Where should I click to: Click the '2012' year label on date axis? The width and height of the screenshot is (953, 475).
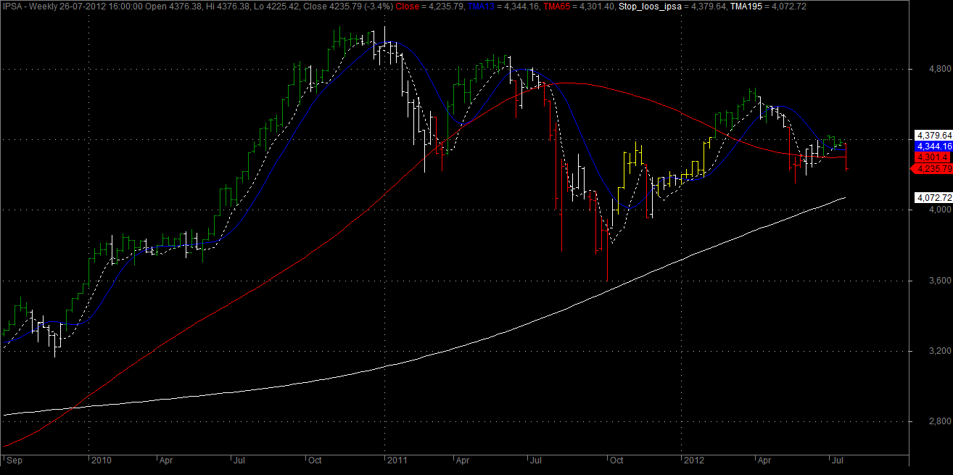click(x=693, y=460)
